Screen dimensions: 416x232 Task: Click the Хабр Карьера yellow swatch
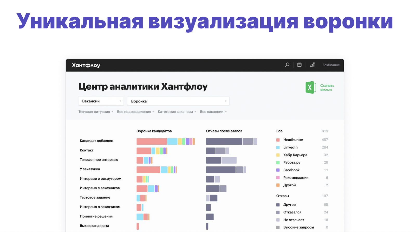tap(278, 155)
